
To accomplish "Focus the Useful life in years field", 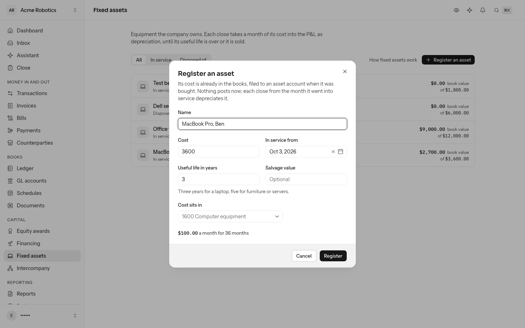I will coord(219,179).
